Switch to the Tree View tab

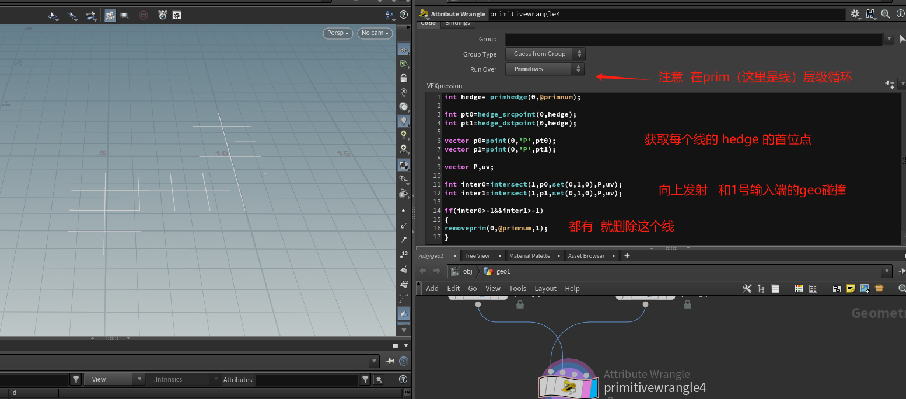(x=477, y=256)
